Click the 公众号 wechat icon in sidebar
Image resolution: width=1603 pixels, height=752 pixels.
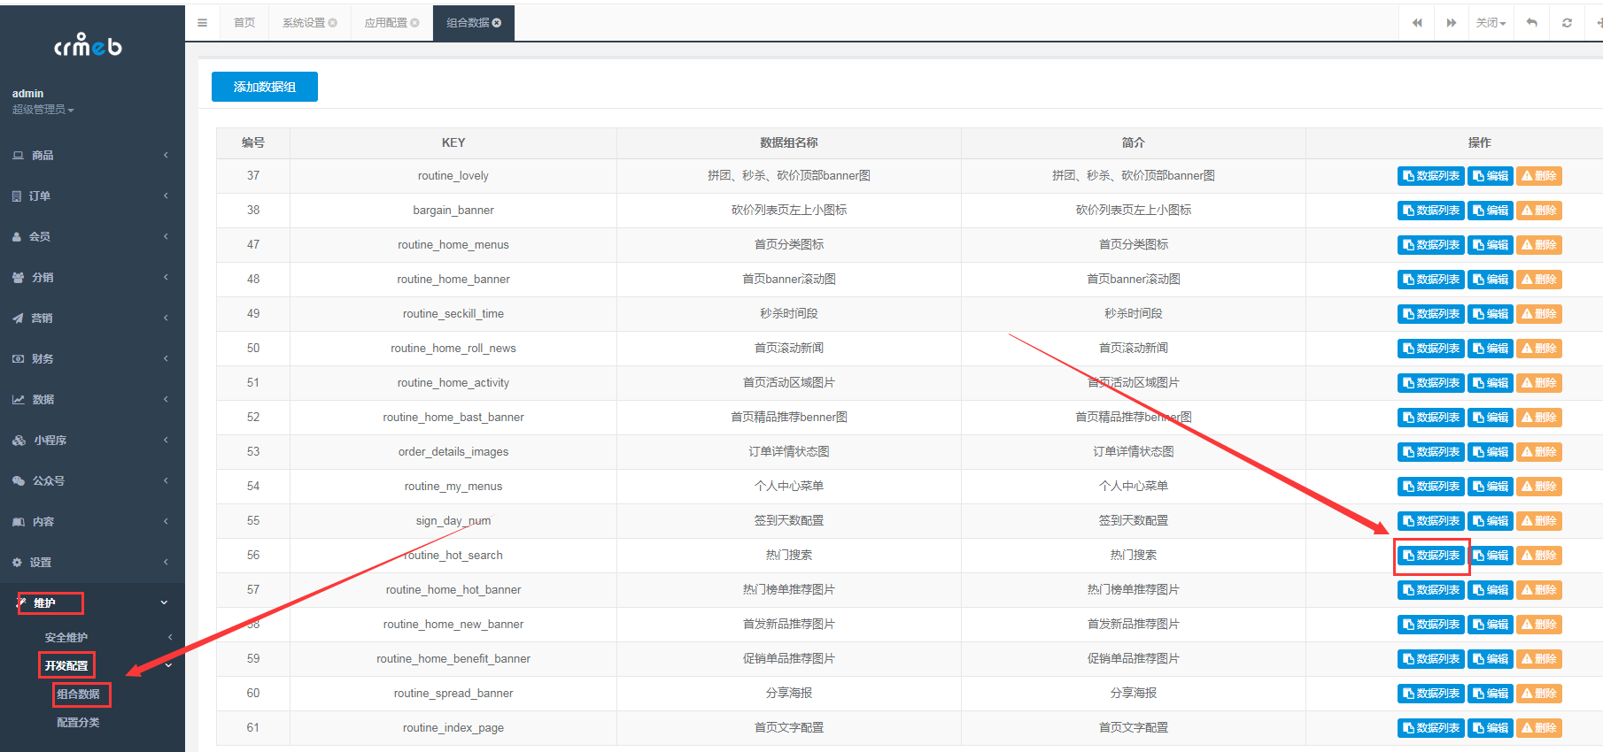18,480
